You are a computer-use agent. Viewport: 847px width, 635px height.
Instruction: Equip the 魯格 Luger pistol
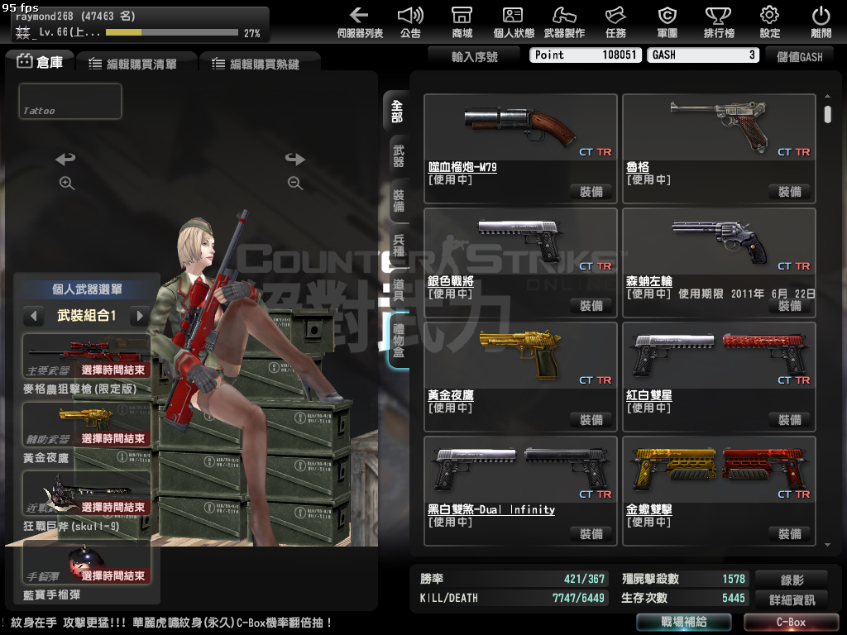coord(790,192)
